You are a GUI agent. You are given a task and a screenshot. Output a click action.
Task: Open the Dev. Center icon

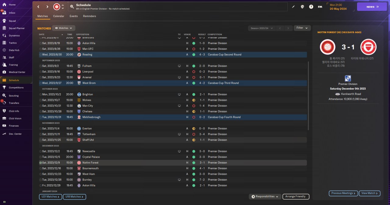click(x=4, y=134)
